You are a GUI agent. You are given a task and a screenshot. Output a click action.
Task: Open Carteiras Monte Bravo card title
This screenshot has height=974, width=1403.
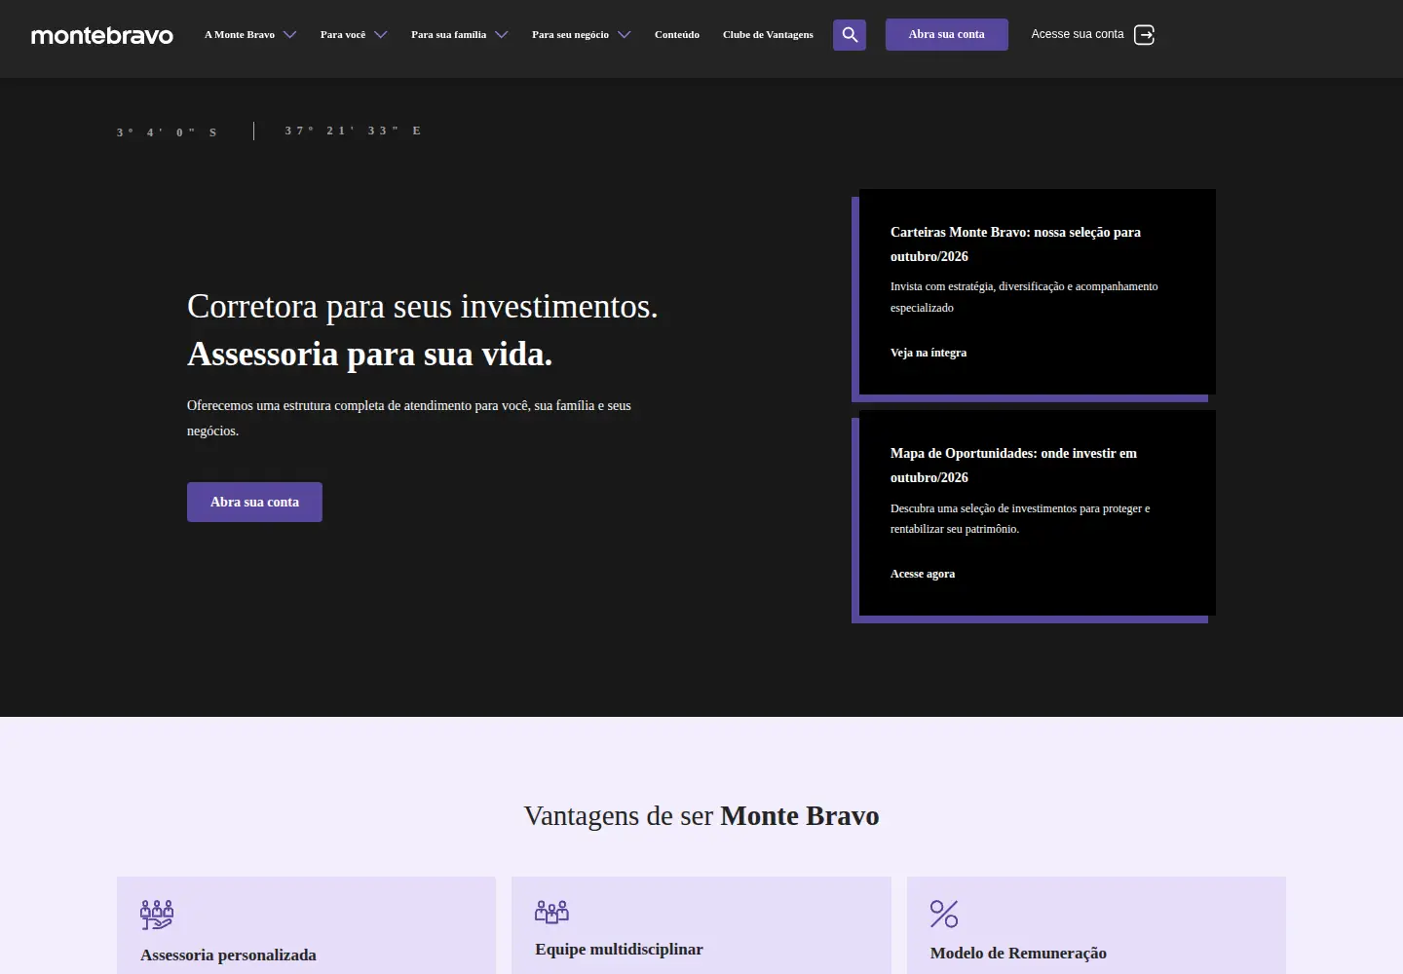click(1015, 244)
